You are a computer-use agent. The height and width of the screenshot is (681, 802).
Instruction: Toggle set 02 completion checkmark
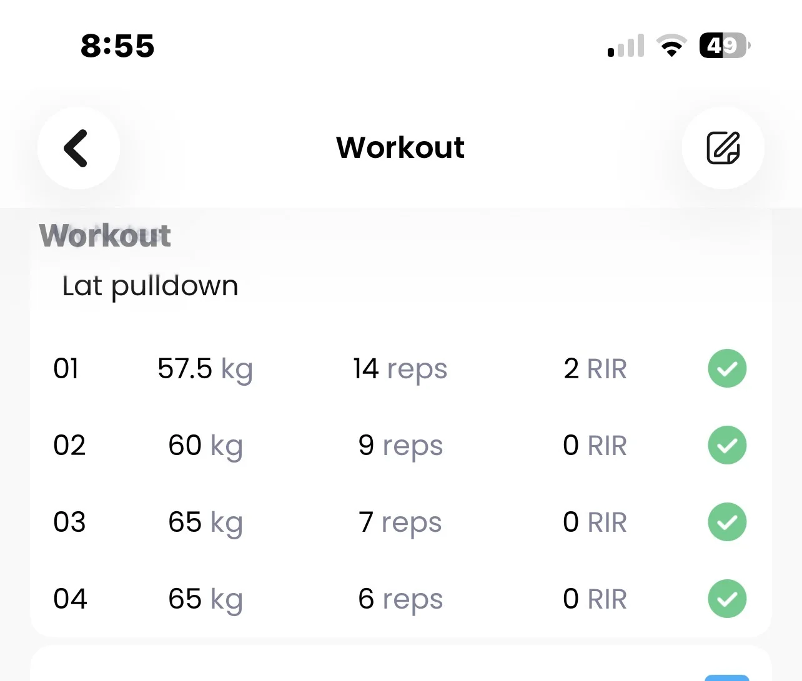coord(727,446)
